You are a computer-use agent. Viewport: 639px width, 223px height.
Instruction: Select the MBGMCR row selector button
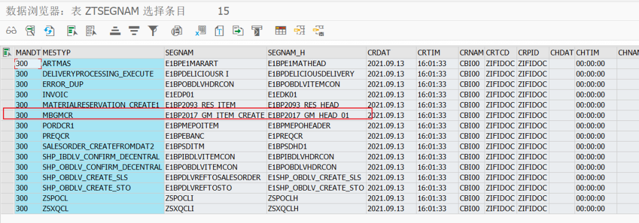(x=7, y=116)
